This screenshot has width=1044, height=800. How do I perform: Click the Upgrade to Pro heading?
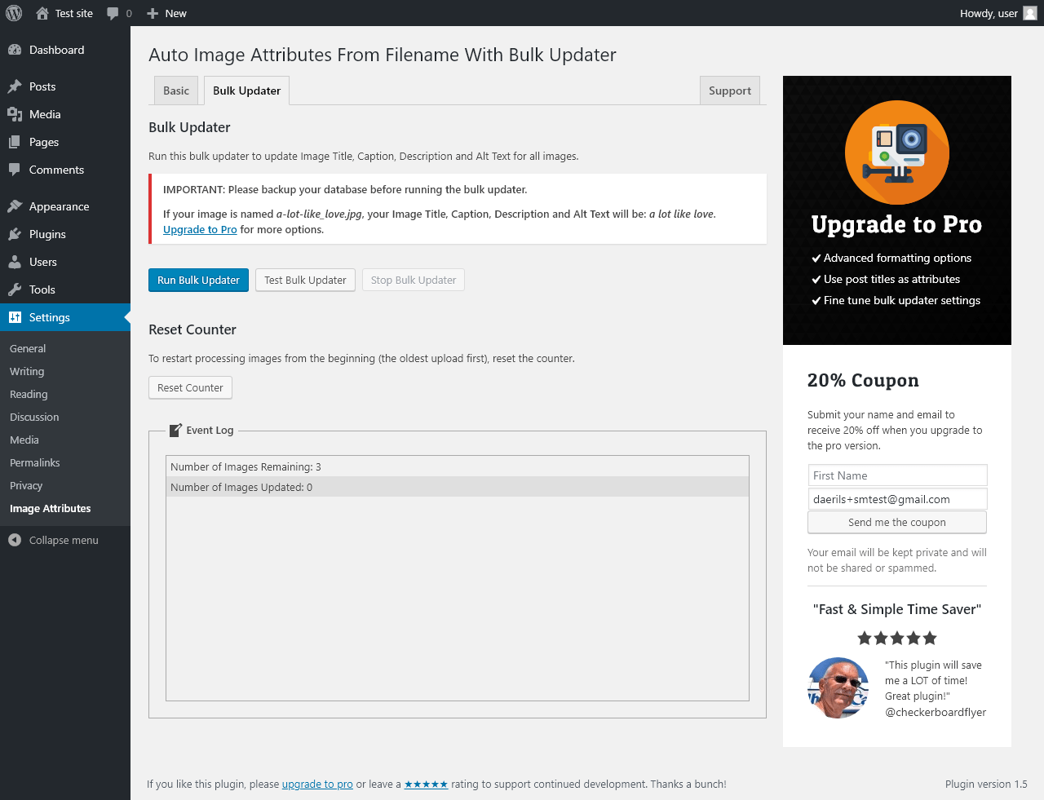click(896, 224)
